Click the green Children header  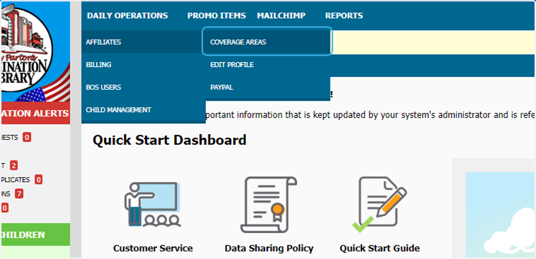pos(35,234)
